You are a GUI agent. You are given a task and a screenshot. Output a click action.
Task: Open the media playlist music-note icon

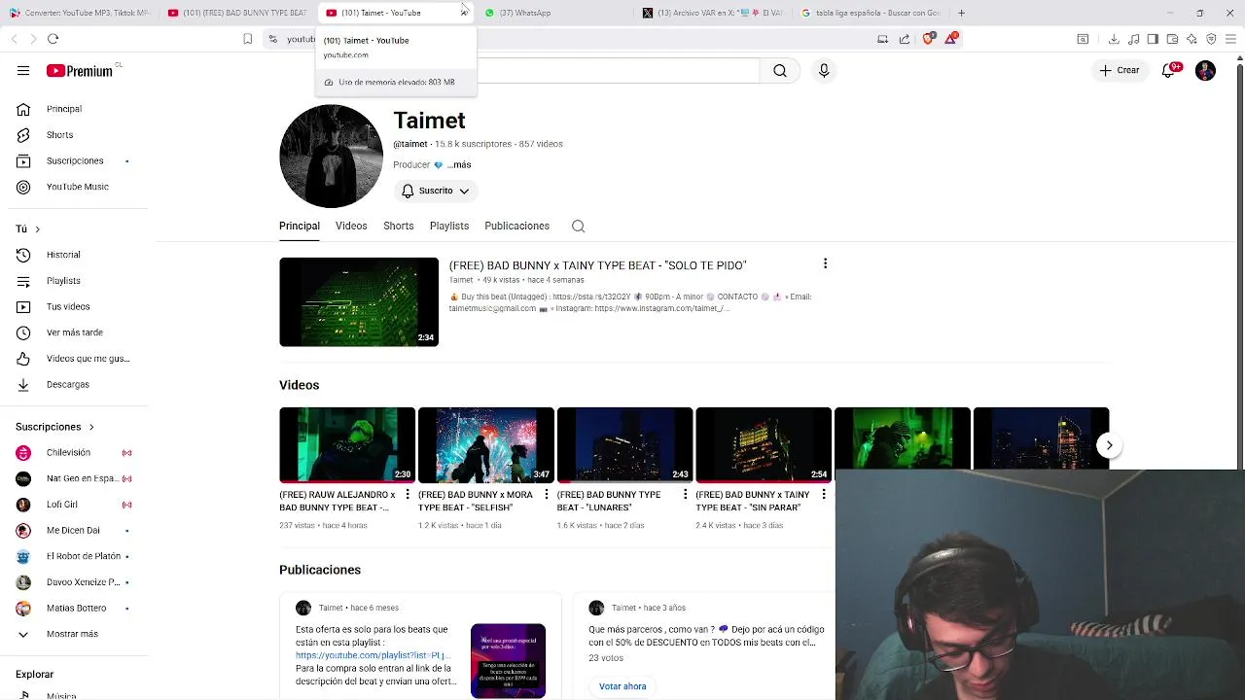point(1133,39)
